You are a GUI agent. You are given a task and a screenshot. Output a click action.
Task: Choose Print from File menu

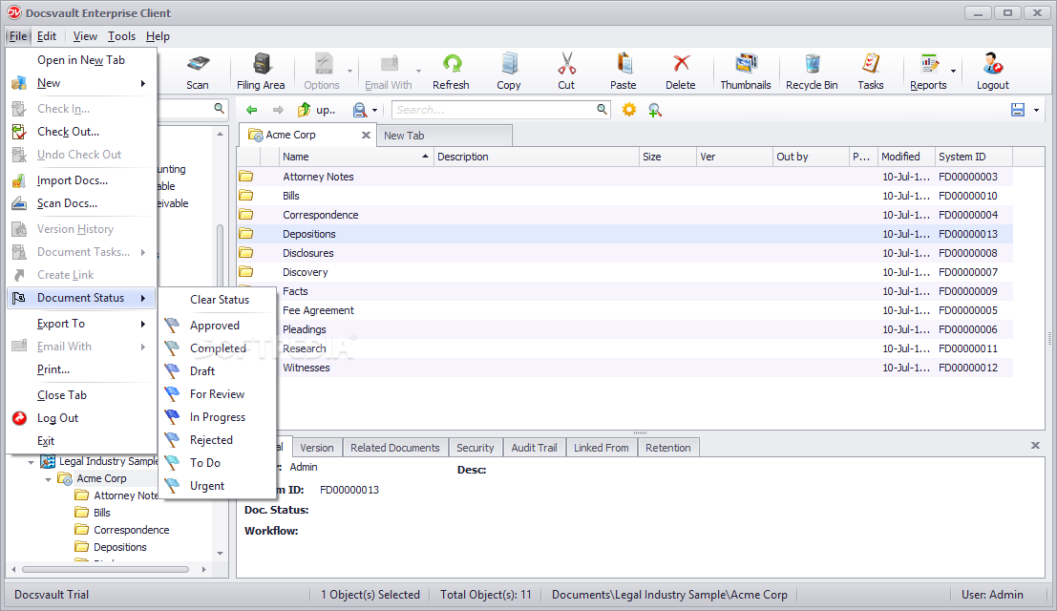(81, 369)
